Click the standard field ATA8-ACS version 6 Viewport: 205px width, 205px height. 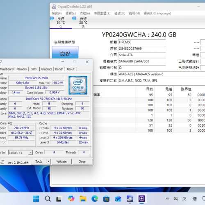162,74
